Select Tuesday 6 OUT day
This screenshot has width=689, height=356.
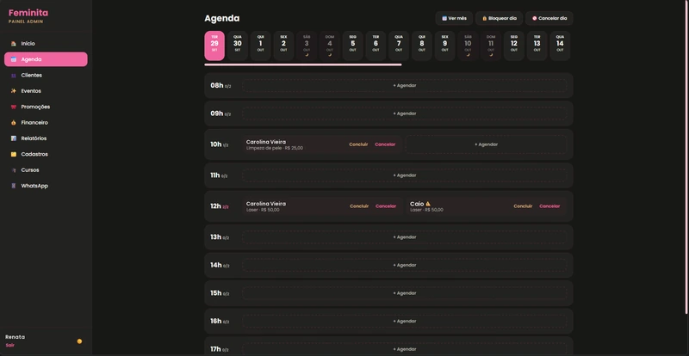pos(376,46)
